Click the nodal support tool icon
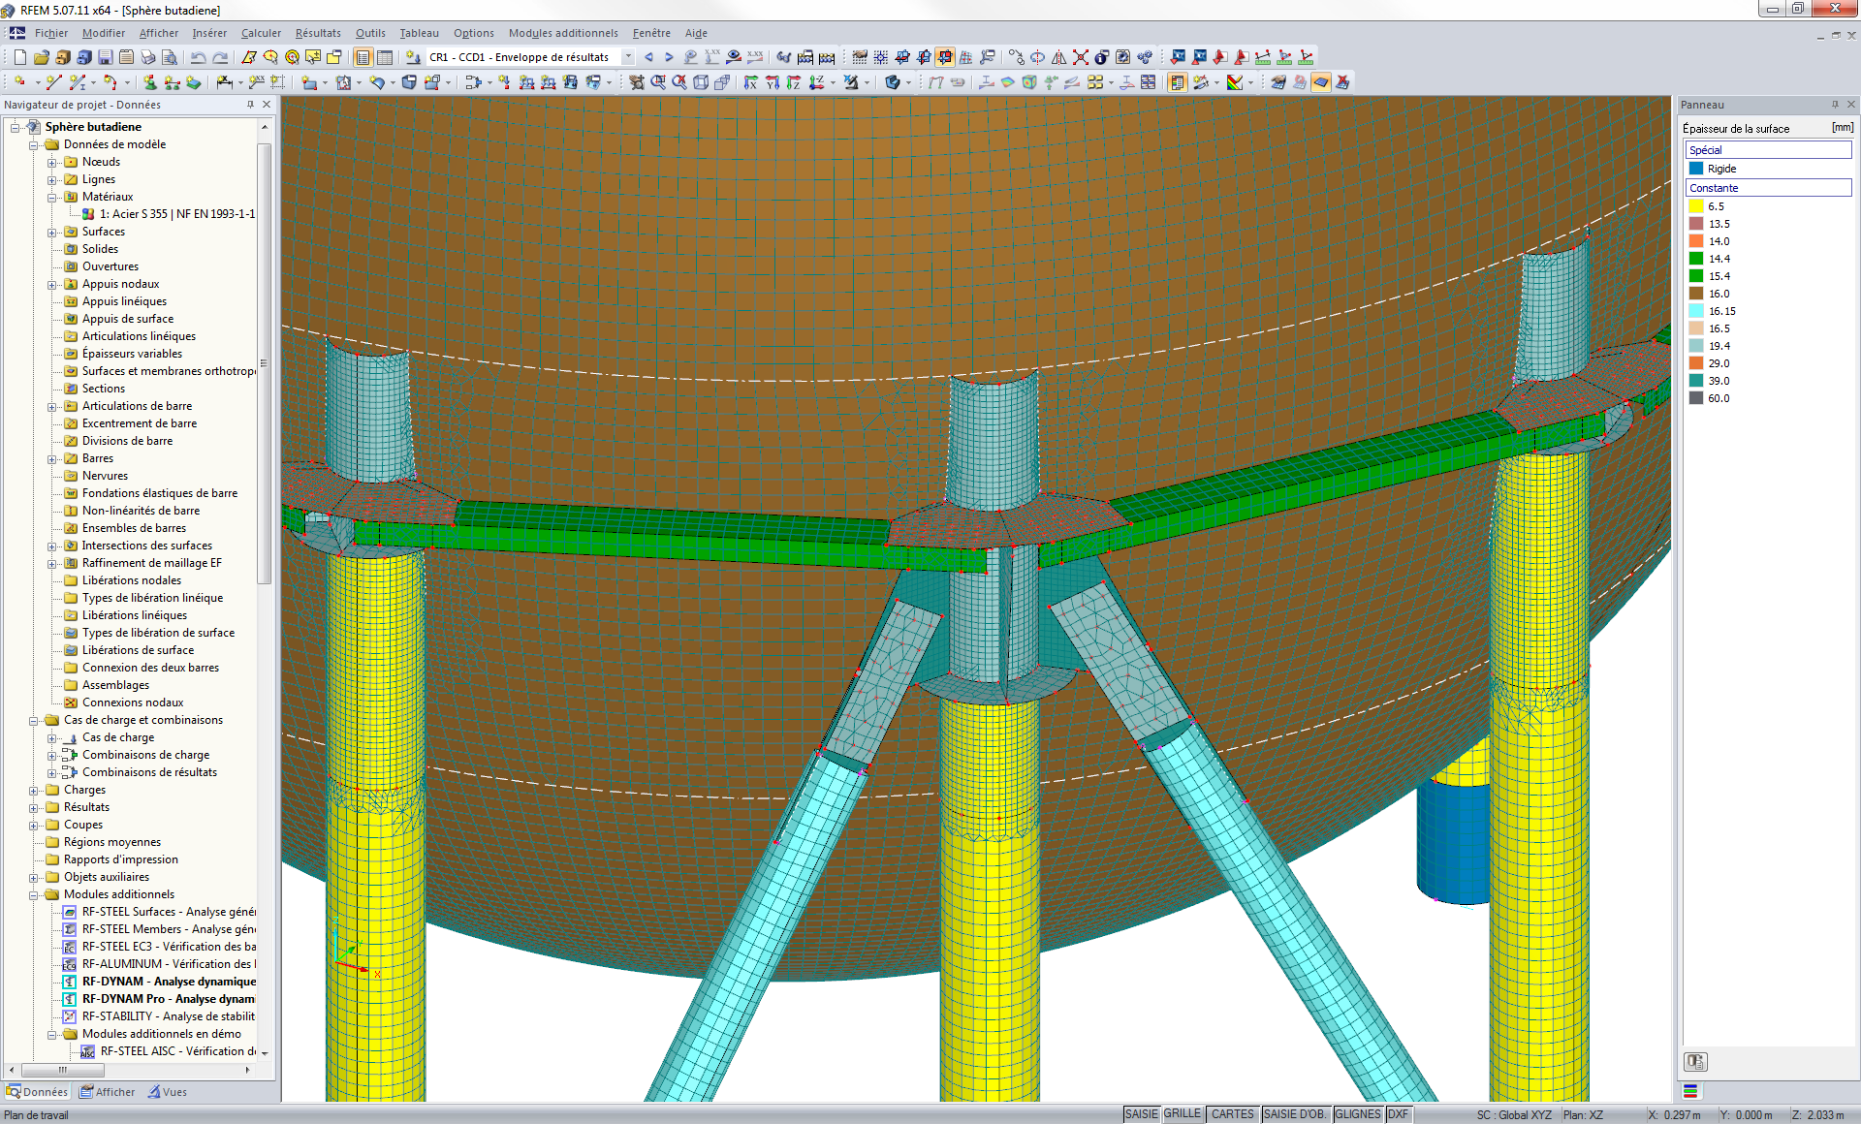The height and width of the screenshot is (1124, 1861). point(149,82)
